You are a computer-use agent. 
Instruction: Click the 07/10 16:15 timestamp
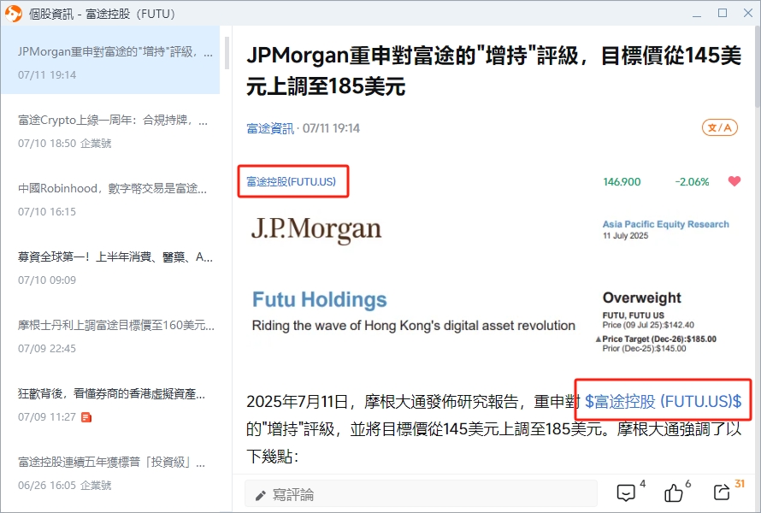pos(47,211)
